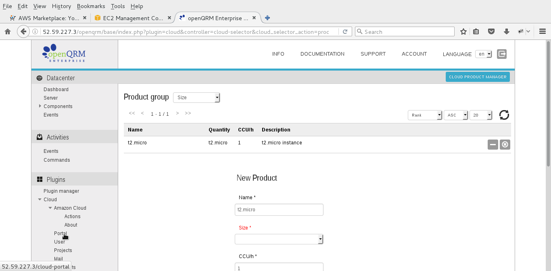Open the Firefox hamburger menu
Screen dimensions: 551x271
coord(543,31)
